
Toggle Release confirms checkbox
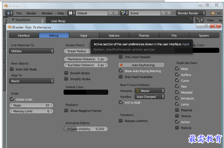121,121
